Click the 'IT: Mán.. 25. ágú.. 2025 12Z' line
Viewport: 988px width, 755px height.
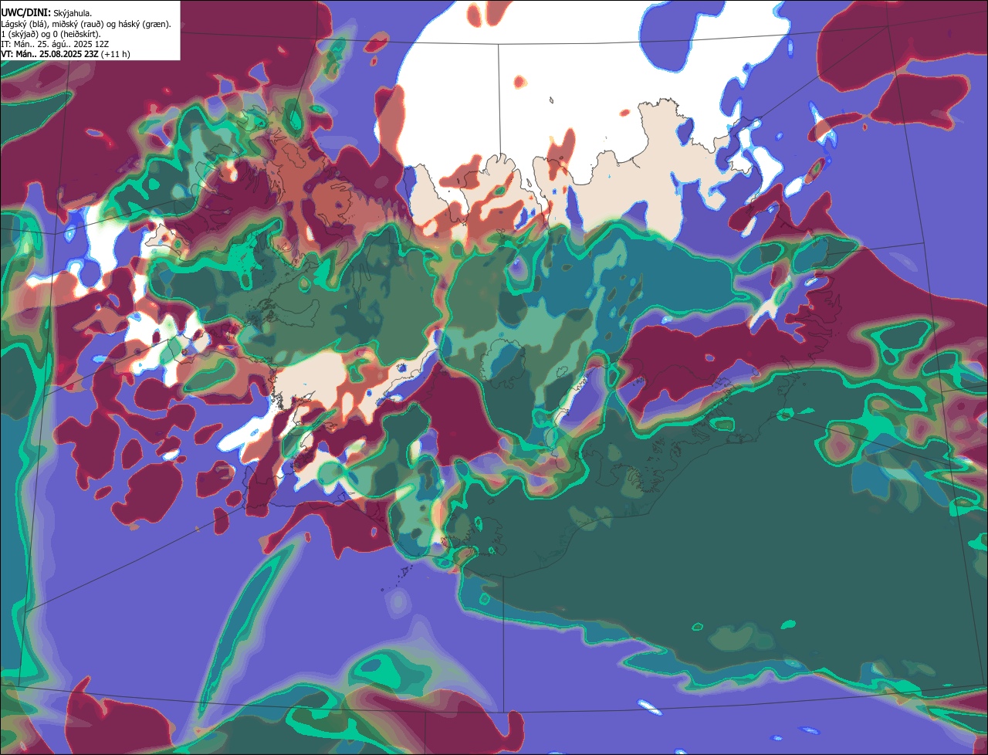click(x=55, y=44)
